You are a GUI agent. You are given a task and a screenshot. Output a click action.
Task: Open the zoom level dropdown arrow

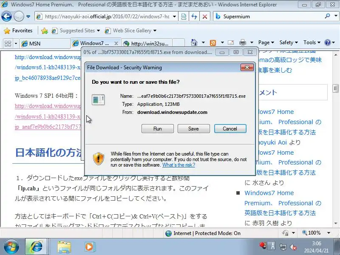click(329, 233)
